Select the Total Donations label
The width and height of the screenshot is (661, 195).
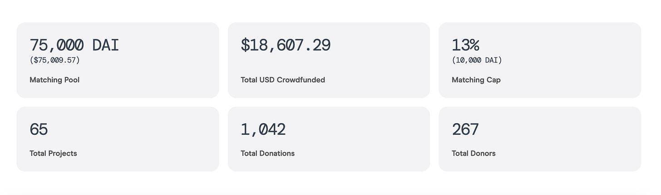267,153
